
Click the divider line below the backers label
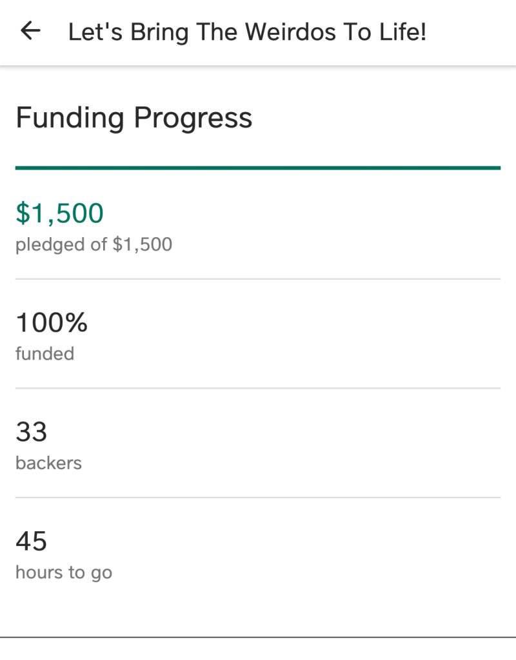pyautogui.click(x=258, y=497)
